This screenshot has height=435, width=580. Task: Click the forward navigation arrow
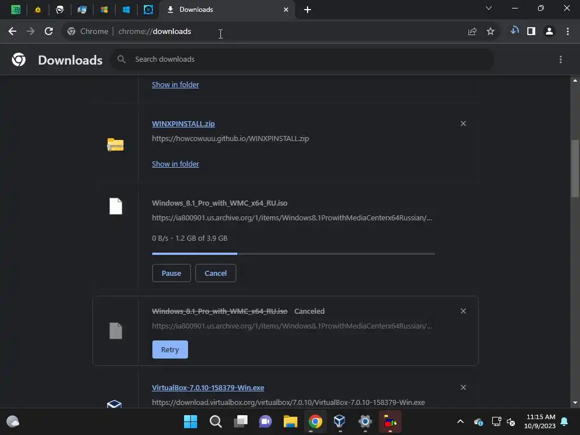click(x=31, y=32)
